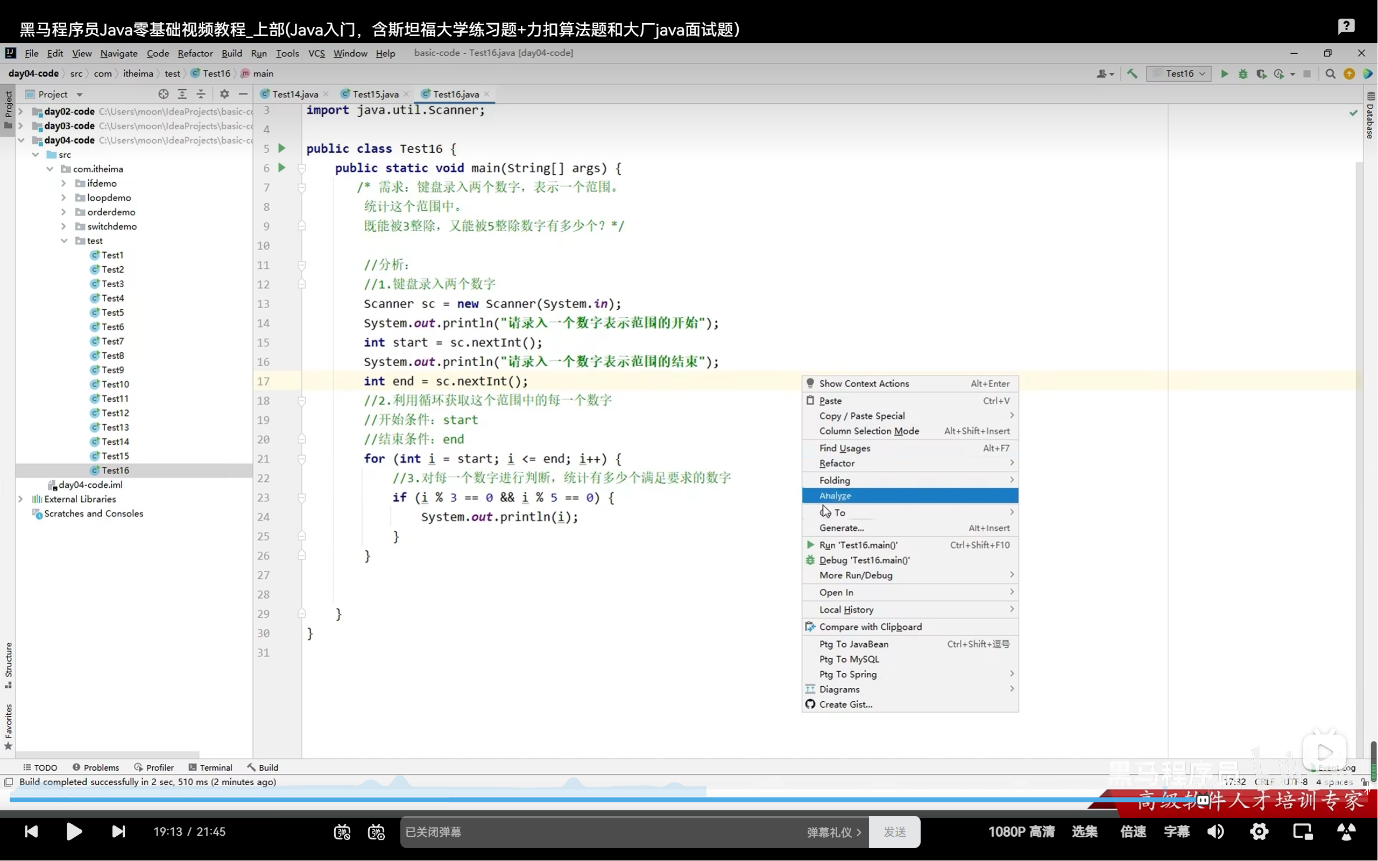Toggle danmaku display icon in player
Viewport: 1378px width, 861px height.
point(342,832)
